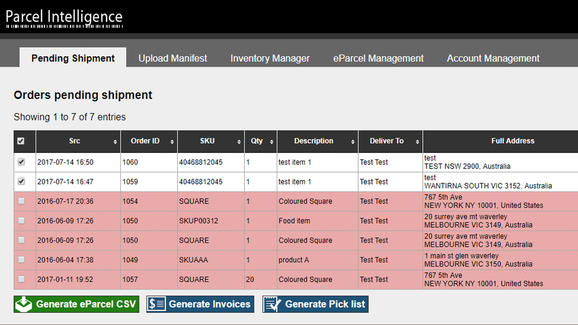Click order ID 1060 cell
The height and width of the screenshot is (325, 578).
(149, 162)
